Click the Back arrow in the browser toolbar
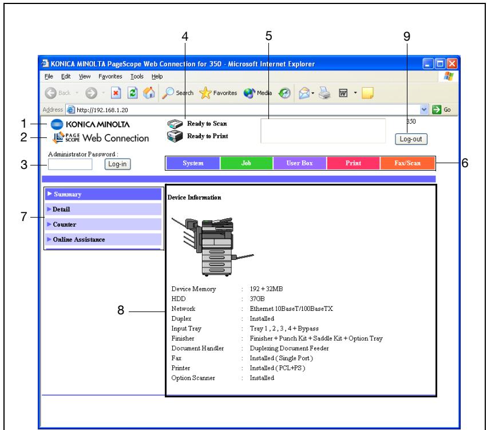Image resolution: width=487 pixels, height=430 pixels. click(x=50, y=93)
